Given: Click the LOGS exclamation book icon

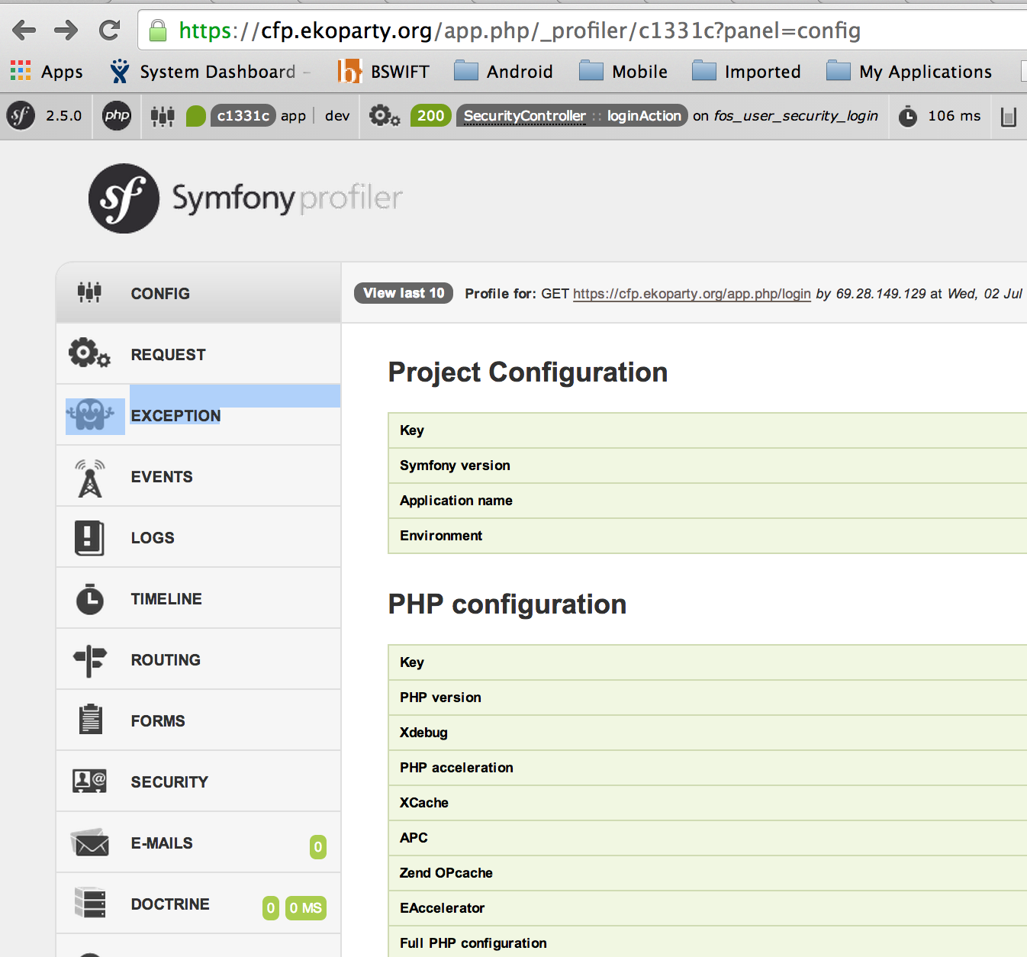Looking at the screenshot, I should [89, 537].
